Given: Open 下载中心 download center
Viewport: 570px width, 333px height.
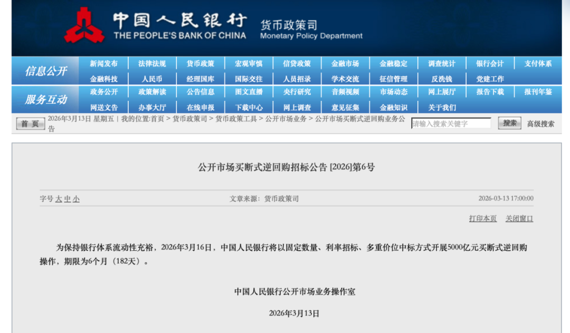Looking at the screenshot, I should click(249, 108).
